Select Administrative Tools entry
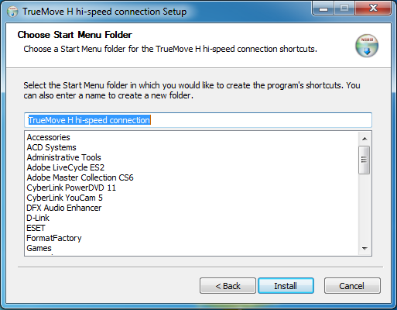This screenshot has height=310, width=397. pyautogui.click(x=63, y=157)
